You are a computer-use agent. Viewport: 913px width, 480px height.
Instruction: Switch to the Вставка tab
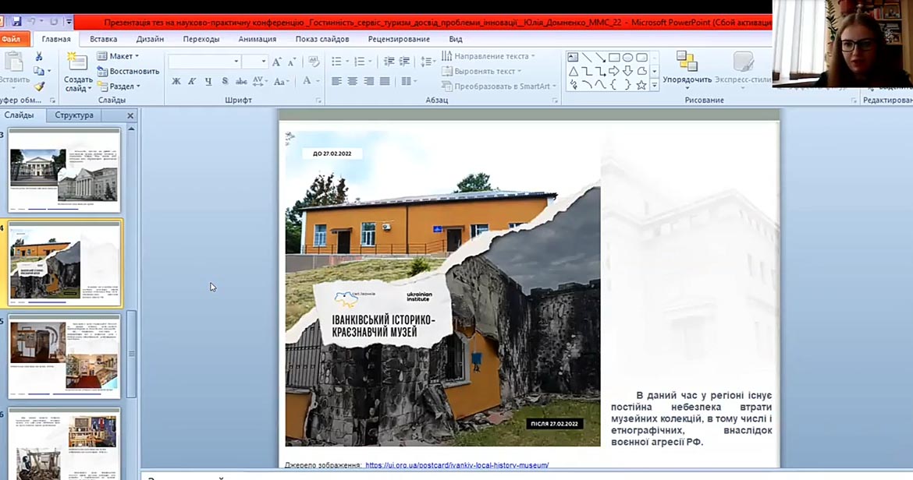coord(104,39)
